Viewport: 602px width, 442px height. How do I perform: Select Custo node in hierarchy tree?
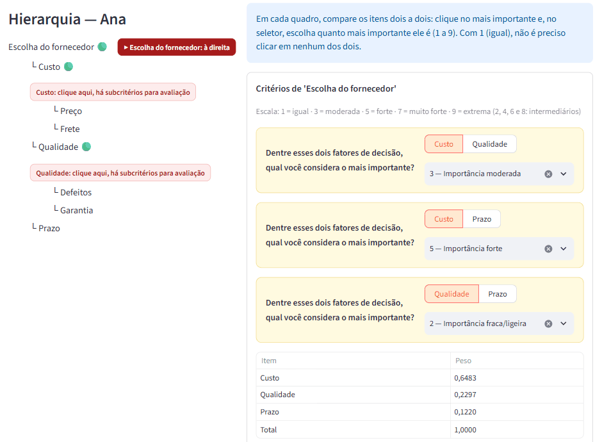tap(49, 67)
